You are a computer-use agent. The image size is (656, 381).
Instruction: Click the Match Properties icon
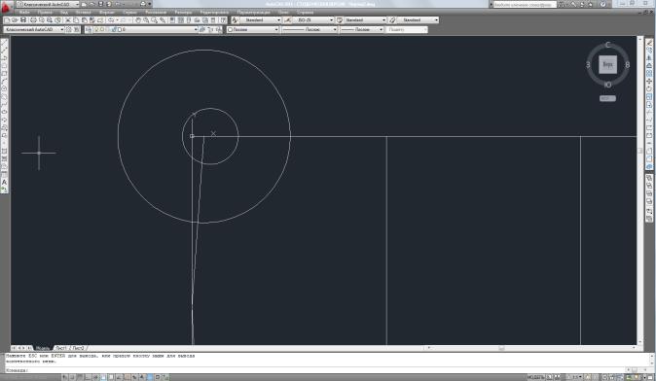pyautogui.click(x=100, y=20)
